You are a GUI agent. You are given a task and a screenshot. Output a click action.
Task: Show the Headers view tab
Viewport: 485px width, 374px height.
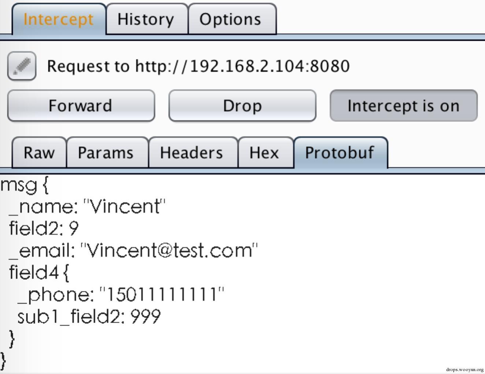pyautogui.click(x=192, y=153)
